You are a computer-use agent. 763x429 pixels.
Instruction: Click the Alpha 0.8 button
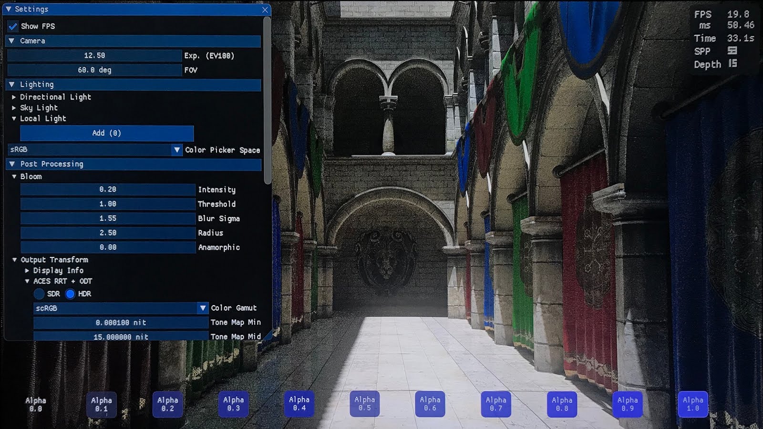coord(562,404)
